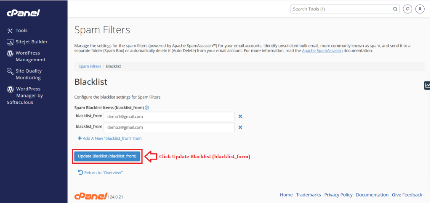Viewport: 431px width, 204px height.
Task: Open the Documentation footer link
Action: (x=372, y=195)
